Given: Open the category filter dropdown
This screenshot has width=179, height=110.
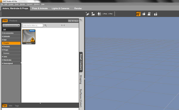Looking at the screenshot, I should (x=11, y=25).
